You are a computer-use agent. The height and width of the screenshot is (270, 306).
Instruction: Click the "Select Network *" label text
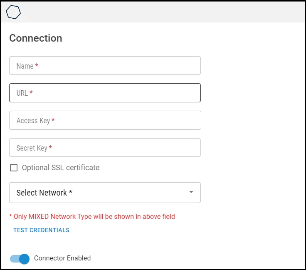point(44,193)
